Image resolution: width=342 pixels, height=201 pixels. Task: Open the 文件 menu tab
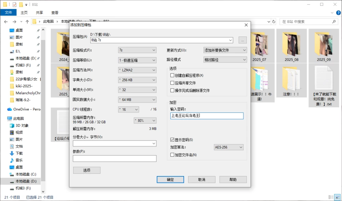pos(8,12)
